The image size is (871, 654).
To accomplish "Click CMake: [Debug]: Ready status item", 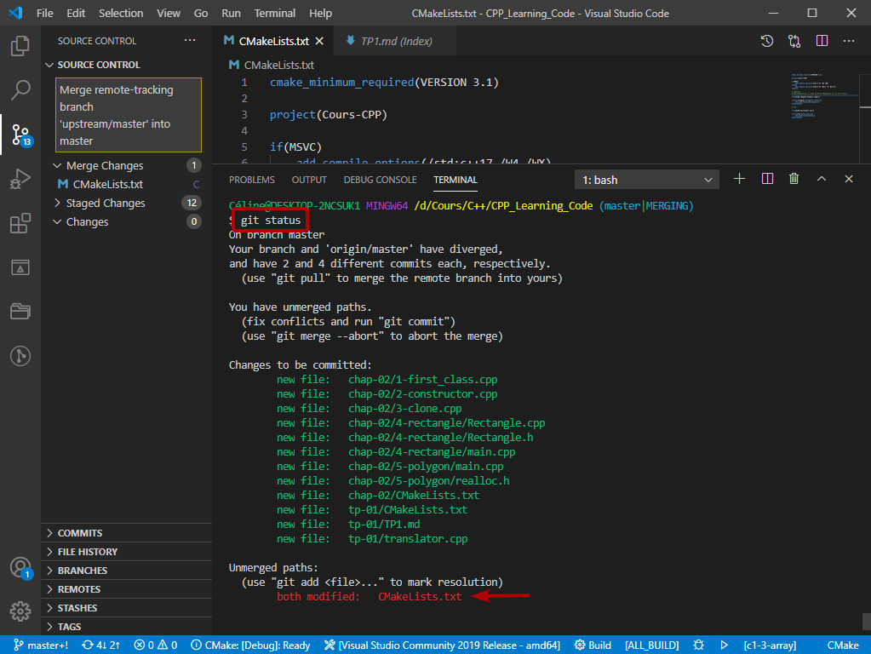I will 250,645.
